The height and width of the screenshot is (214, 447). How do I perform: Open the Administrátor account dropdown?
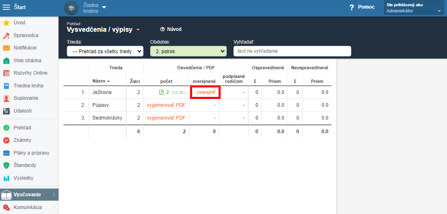click(x=414, y=8)
